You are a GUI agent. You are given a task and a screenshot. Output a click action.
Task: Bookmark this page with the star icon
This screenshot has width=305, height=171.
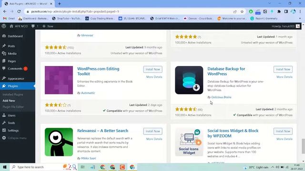[x=242, y=11]
